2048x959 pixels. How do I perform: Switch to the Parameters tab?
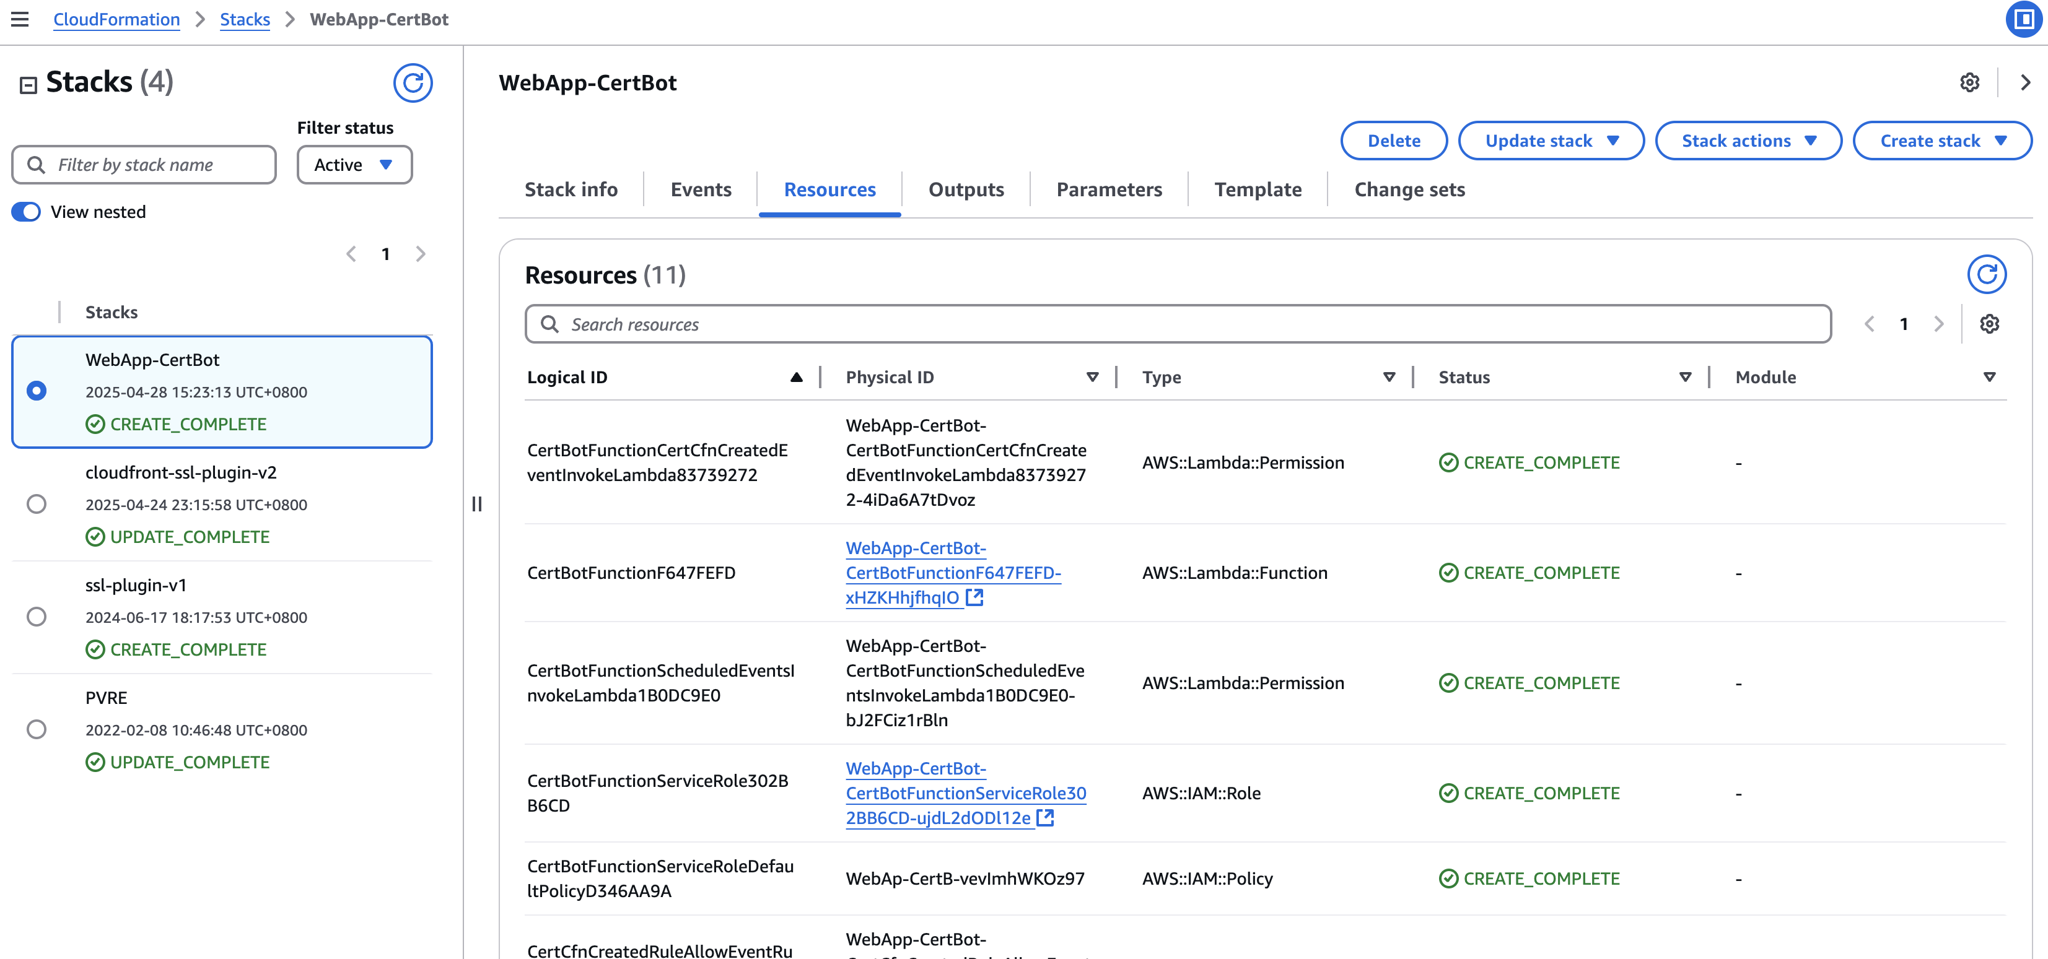point(1109,190)
